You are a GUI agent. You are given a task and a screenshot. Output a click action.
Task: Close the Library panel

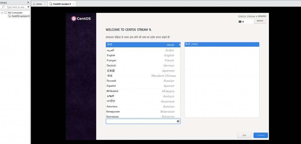click(28, 2)
